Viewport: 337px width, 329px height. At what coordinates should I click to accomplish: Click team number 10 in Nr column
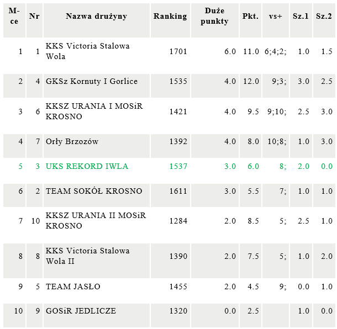[35, 221]
